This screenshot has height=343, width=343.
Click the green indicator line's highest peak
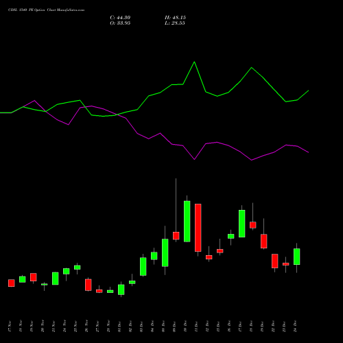(x=194, y=62)
